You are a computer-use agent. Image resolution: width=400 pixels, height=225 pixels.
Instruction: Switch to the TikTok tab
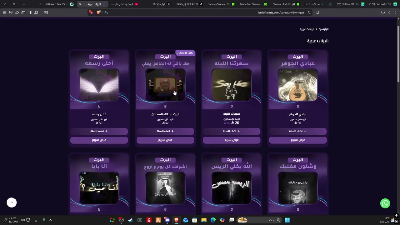pyautogui.click(x=189, y=4)
